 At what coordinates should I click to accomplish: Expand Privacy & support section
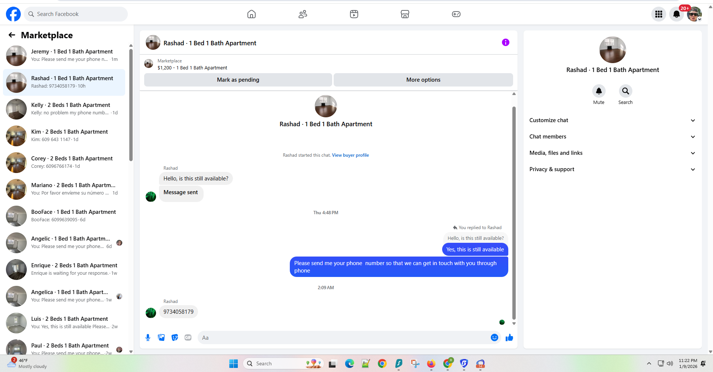612,169
